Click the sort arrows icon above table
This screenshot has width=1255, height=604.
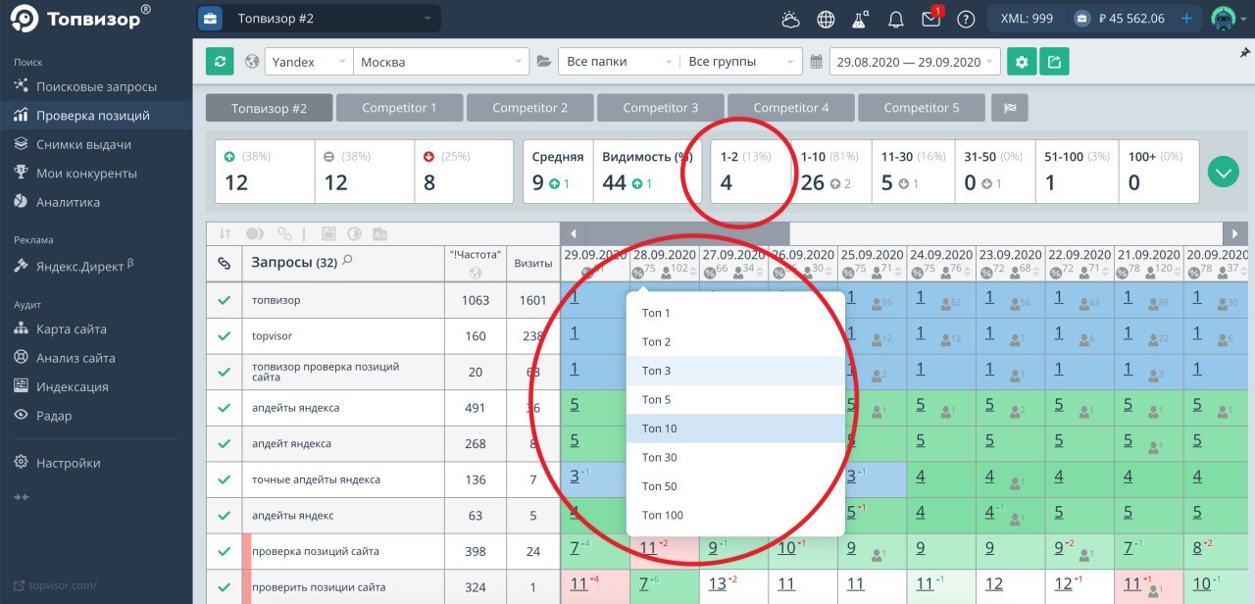click(225, 234)
